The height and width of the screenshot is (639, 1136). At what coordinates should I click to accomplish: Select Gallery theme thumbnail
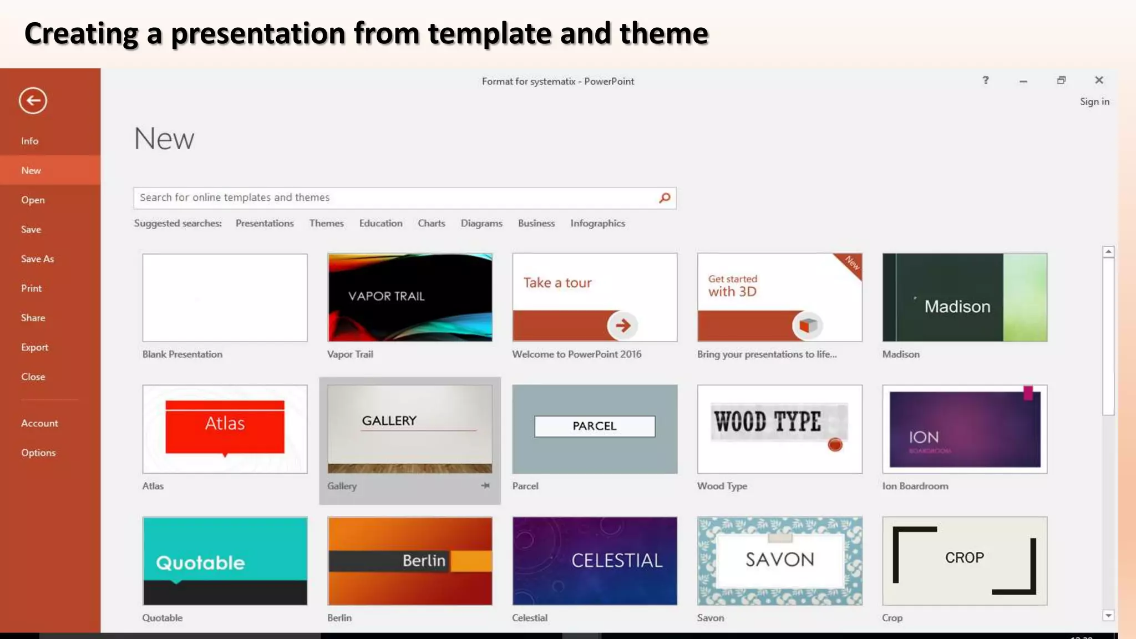coord(410,429)
